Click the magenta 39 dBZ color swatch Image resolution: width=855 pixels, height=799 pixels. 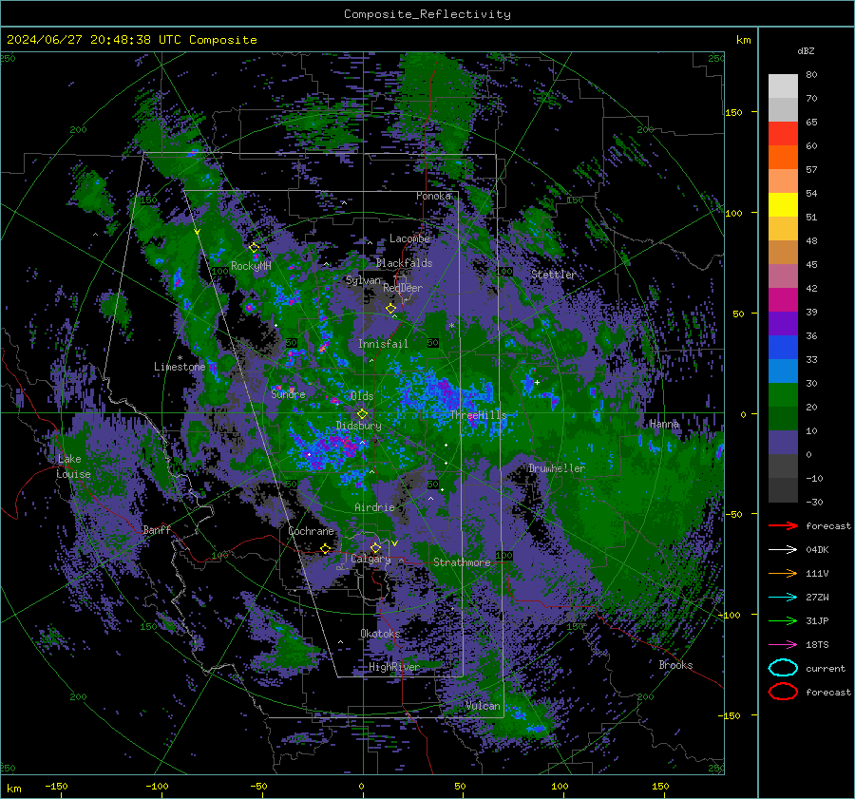(783, 300)
